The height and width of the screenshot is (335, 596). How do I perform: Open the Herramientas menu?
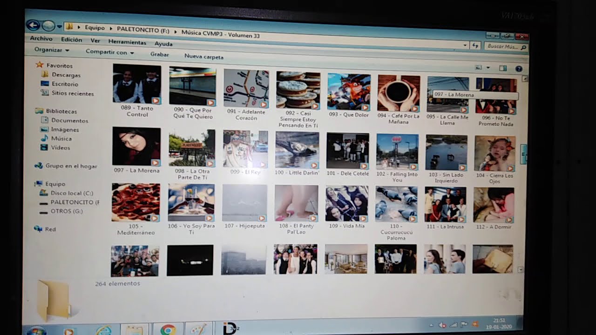pyautogui.click(x=127, y=42)
